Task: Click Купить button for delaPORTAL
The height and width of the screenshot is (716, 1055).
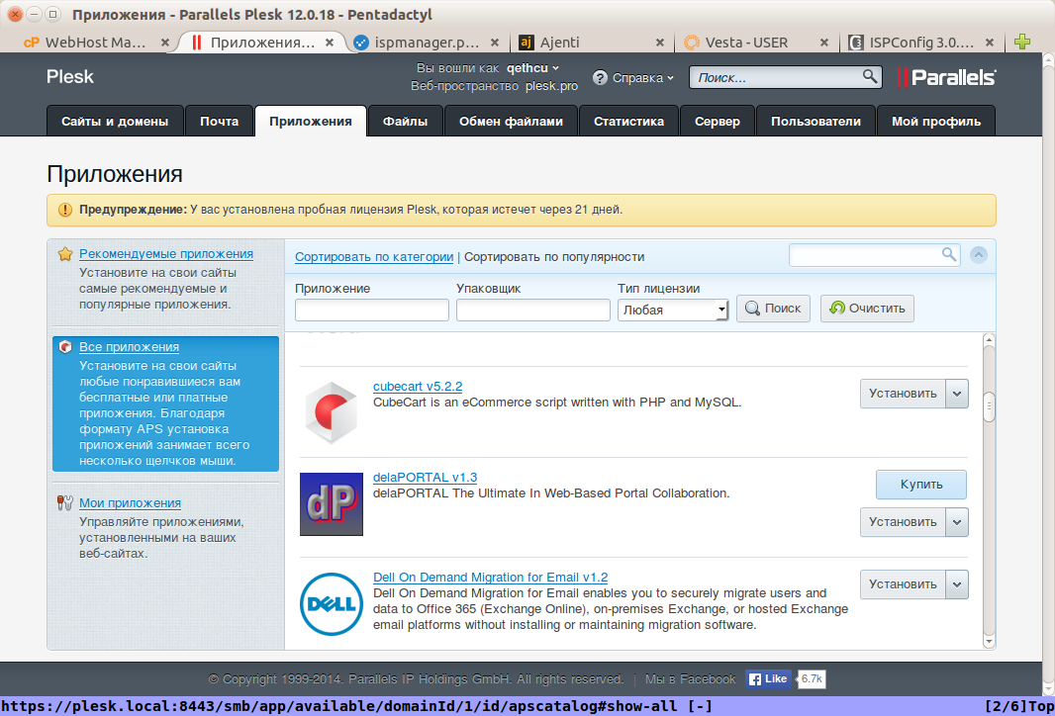Action: coord(921,485)
